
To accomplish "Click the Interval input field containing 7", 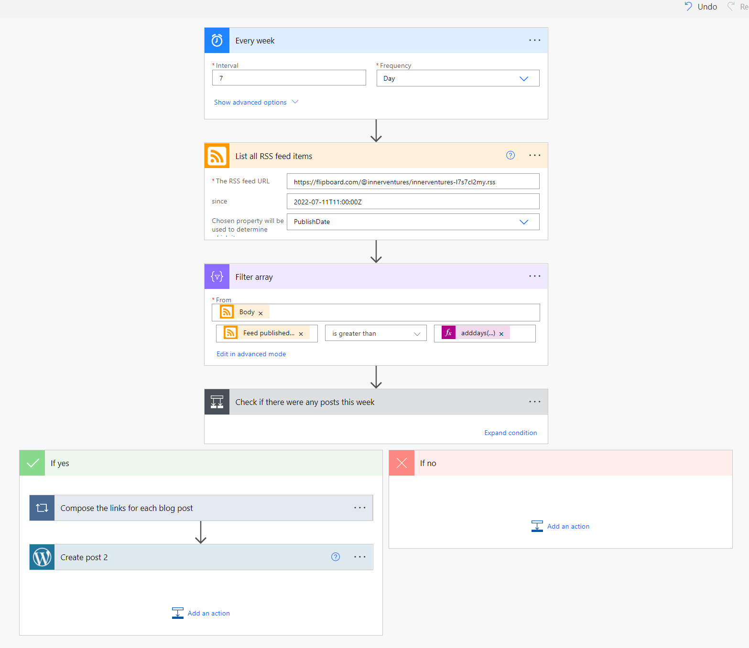I will coord(289,78).
